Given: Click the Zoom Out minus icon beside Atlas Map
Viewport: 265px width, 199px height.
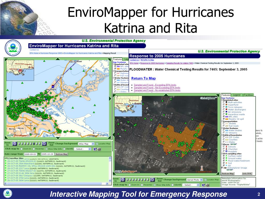Looking at the screenshot, I should [44, 144].
